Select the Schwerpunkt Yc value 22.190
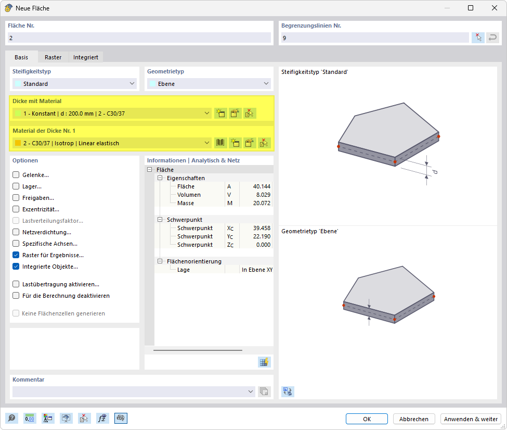 point(262,236)
